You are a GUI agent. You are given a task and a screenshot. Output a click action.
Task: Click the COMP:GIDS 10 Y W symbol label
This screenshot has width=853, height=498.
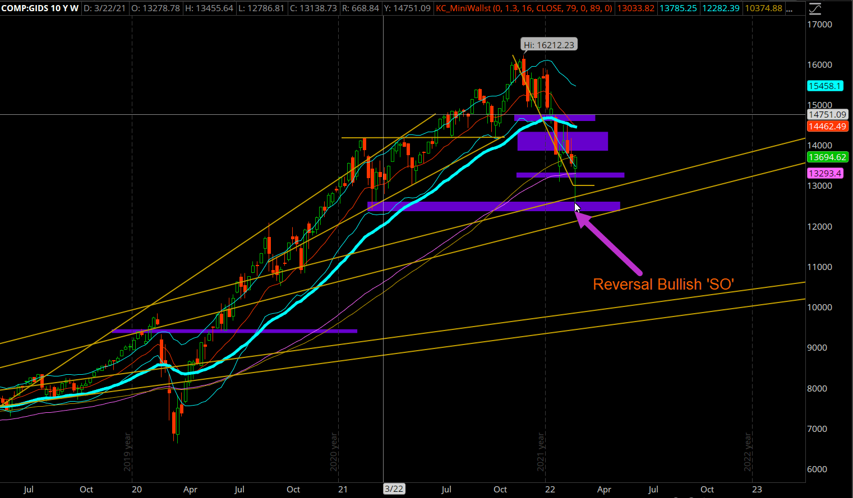click(40, 8)
